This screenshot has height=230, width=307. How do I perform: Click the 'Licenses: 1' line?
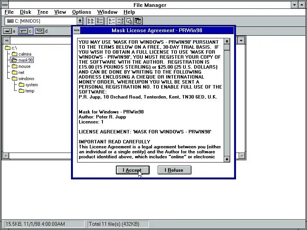pyautogui.click(x=91, y=122)
